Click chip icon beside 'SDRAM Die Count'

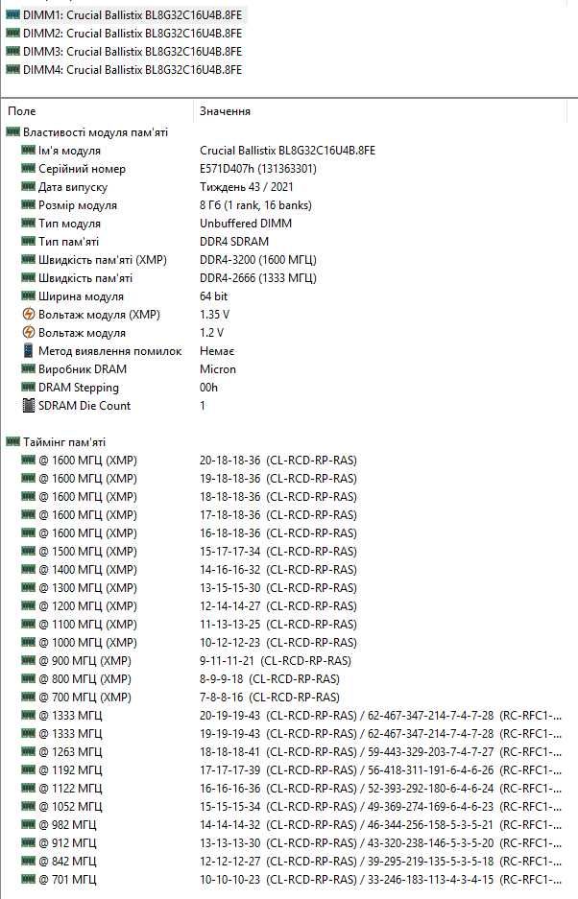28,406
